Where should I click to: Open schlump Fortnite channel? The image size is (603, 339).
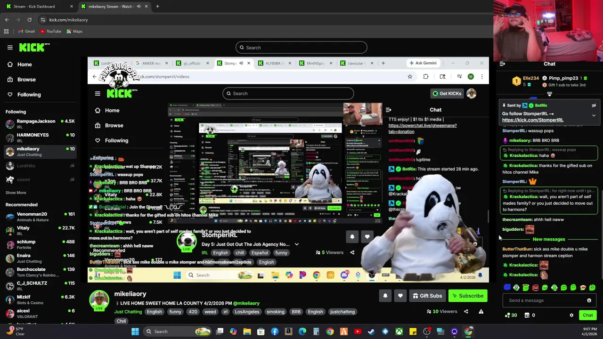(x=40, y=244)
